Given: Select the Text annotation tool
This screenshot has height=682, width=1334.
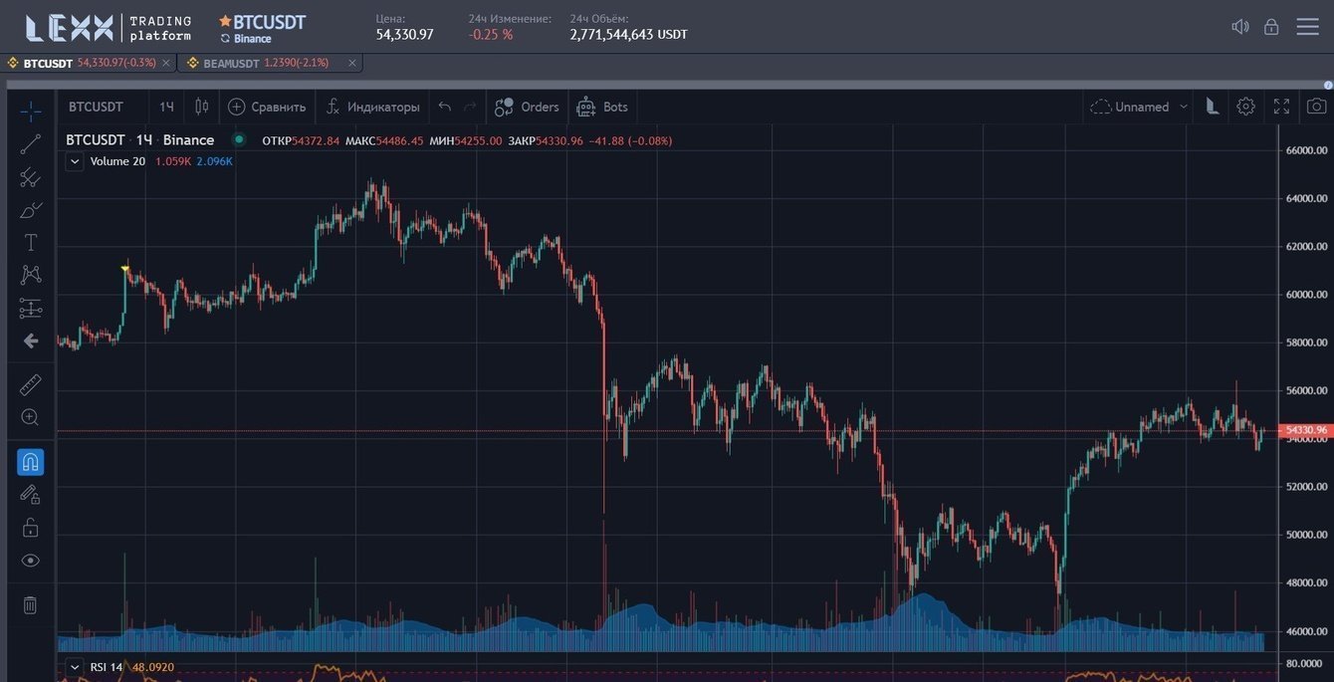Looking at the screenshot, I should point(31,242).
